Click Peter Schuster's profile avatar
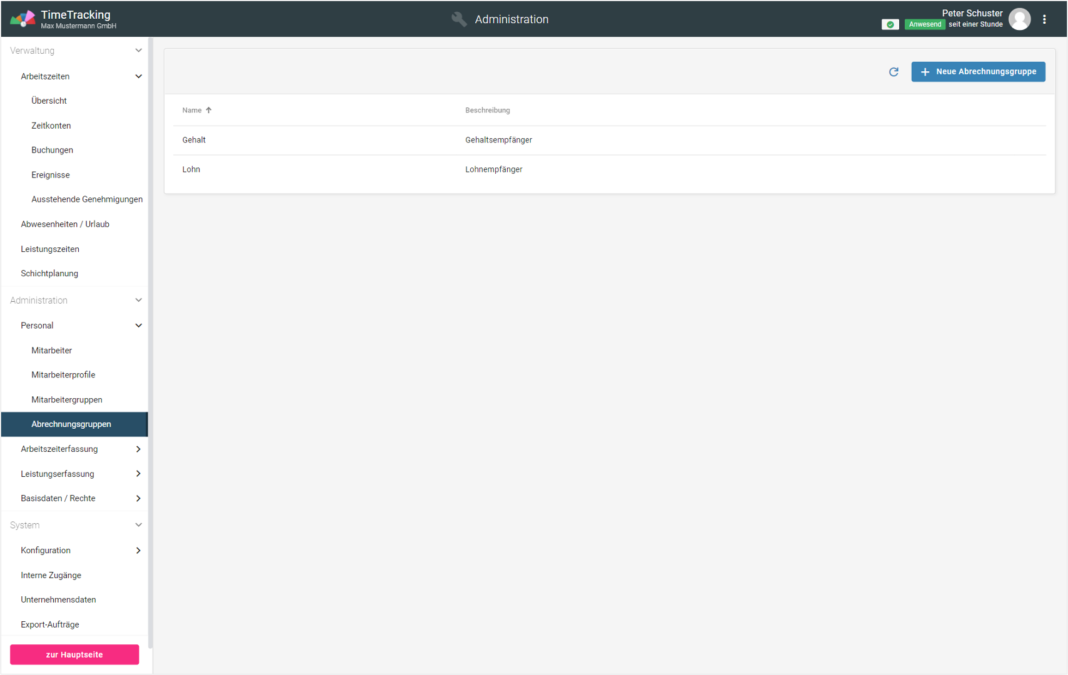Image resolution: width=1068 pixels, height=675 pixels. [x=1020, y=19]
